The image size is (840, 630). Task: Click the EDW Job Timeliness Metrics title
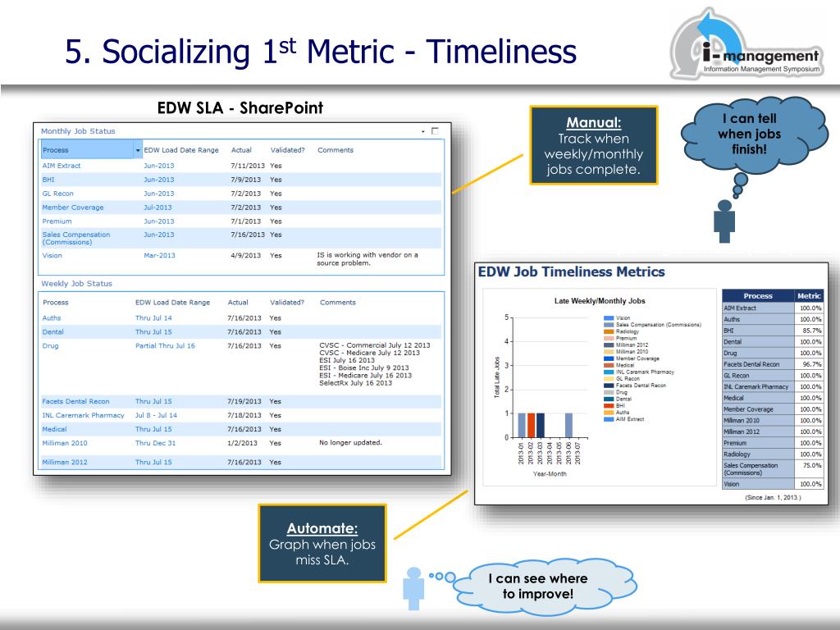tap(571, 272)
